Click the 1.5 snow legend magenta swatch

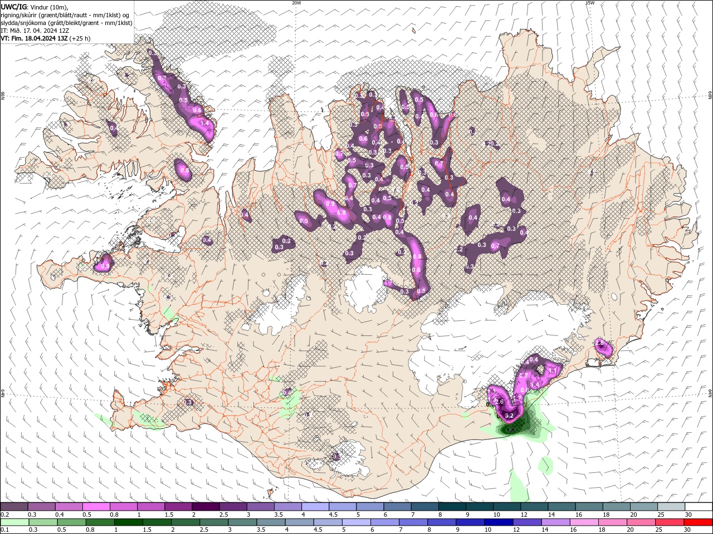tap(178, 507)
